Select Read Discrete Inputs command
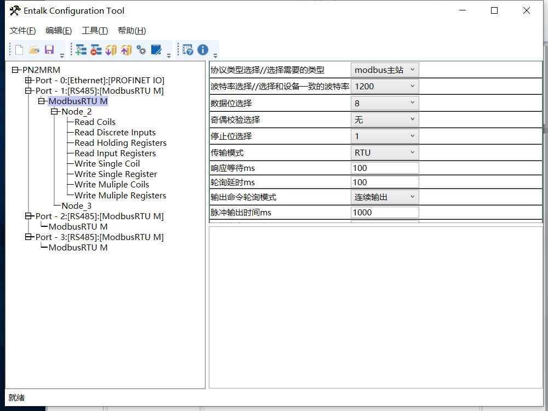 [115, 133]
